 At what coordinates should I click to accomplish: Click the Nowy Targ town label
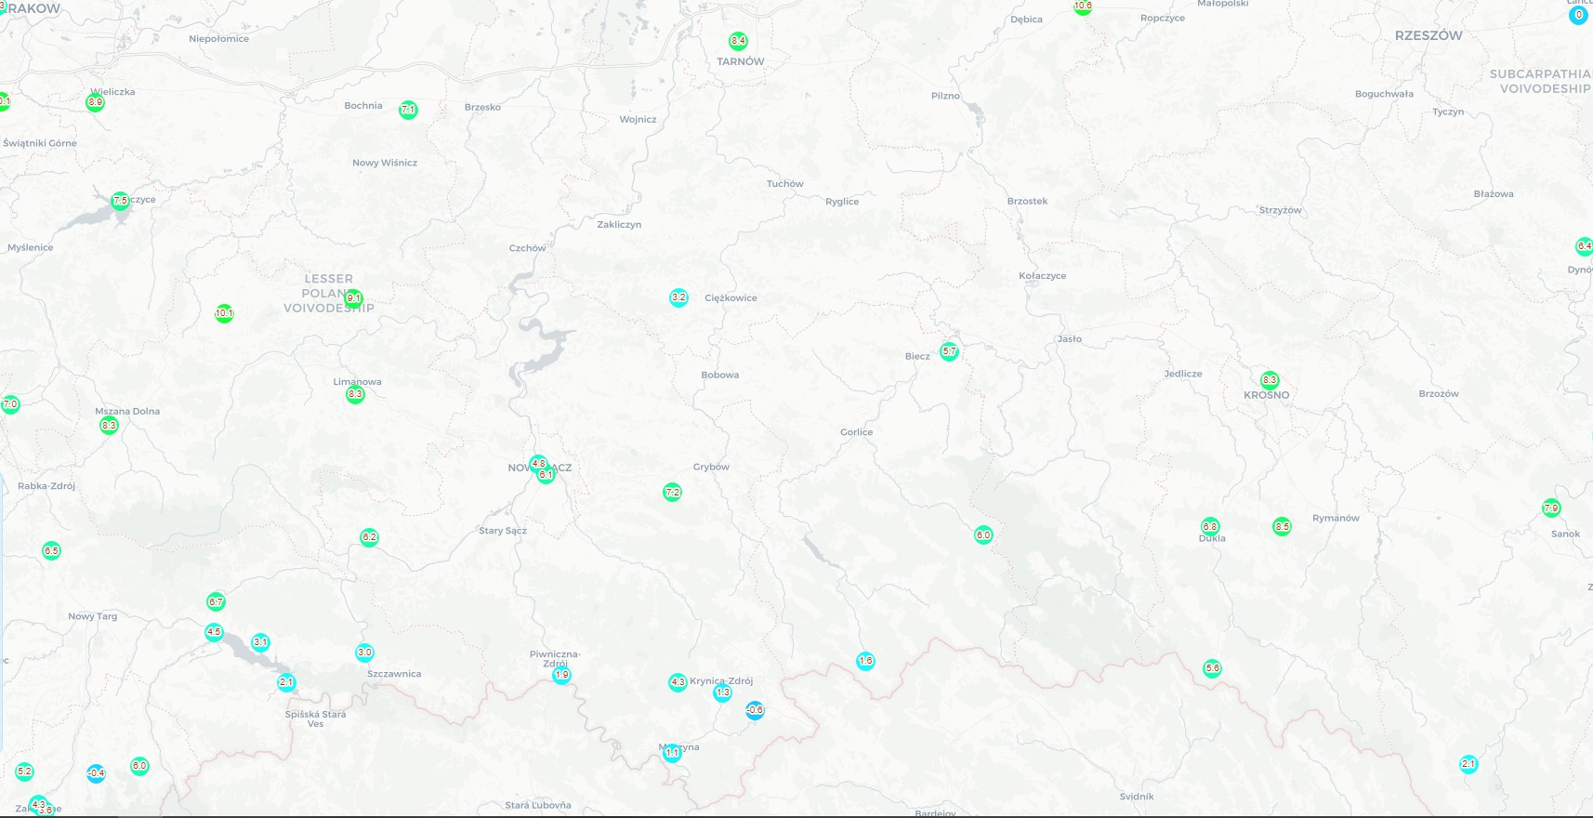pos(93,616)
